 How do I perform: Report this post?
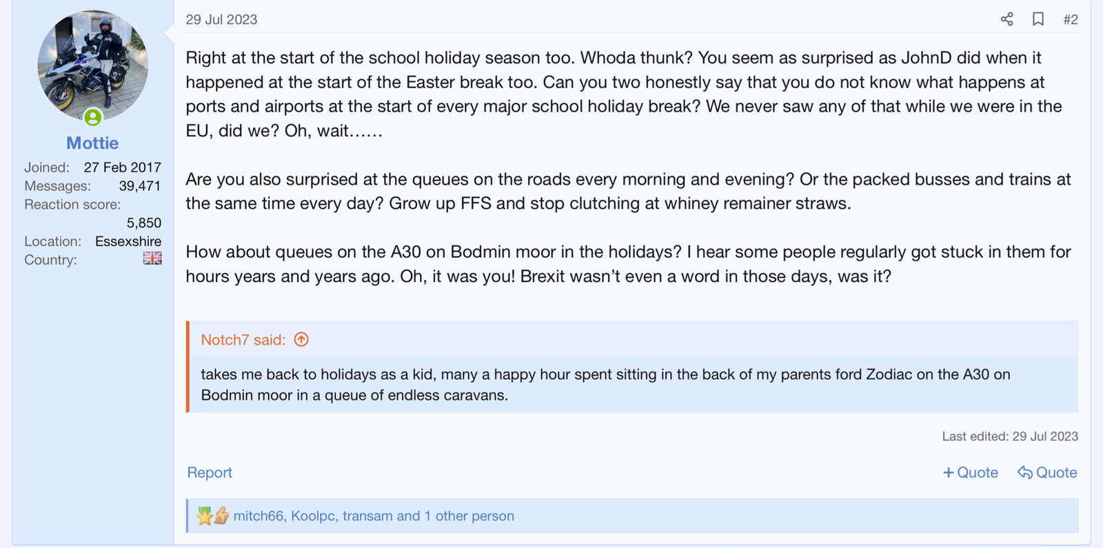point(210,472)
